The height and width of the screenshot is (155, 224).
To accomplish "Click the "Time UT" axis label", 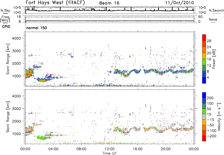I will pos(109,153).
